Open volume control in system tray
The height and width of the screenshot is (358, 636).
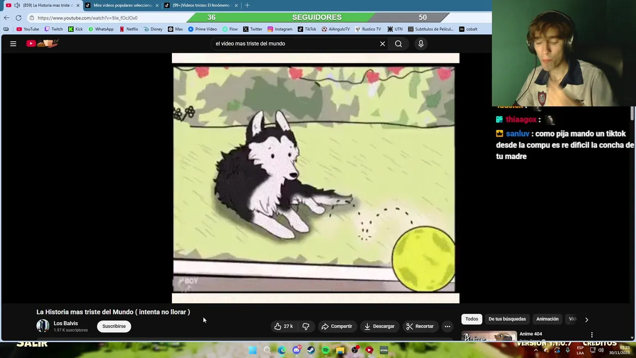[601, 350]
